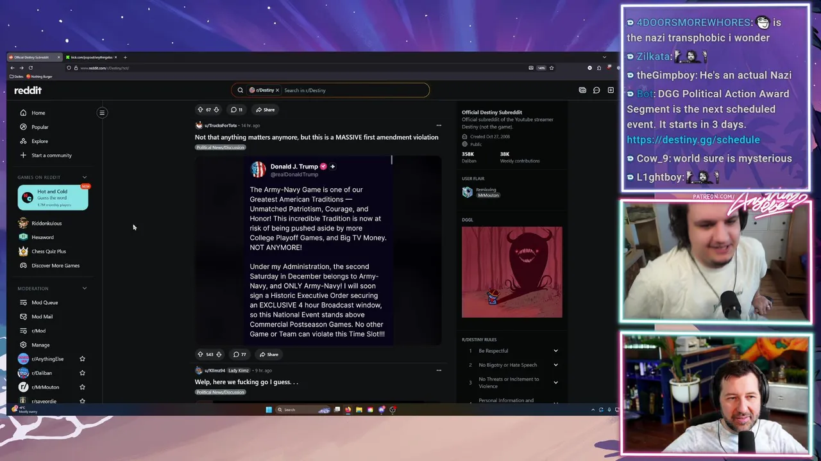
Task: Switch to kick.com browser tab
Action: [91, 58]
